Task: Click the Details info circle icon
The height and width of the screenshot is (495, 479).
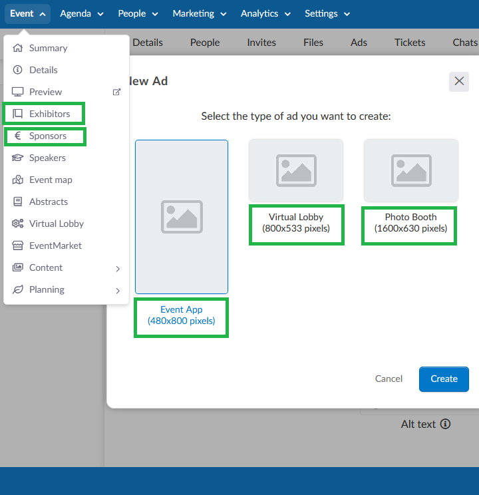Action: [18, 70]
